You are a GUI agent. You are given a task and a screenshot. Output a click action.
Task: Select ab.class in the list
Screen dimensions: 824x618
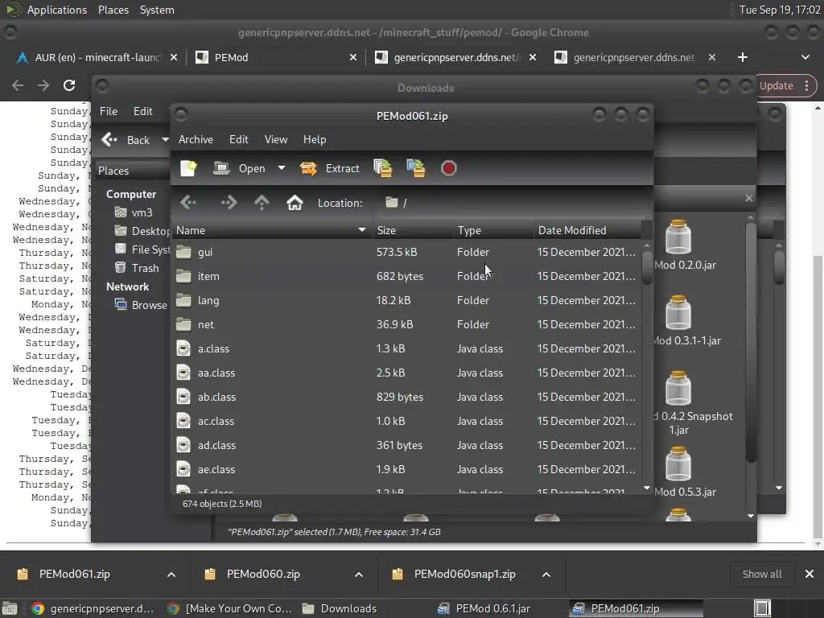tap(406, 398)
